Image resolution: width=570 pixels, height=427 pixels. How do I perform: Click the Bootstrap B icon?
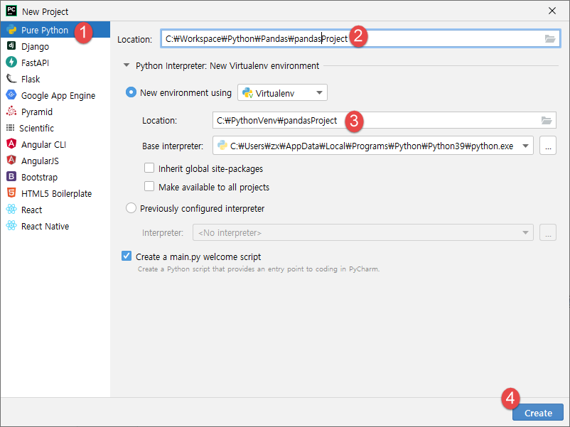(x=11, y=177)
